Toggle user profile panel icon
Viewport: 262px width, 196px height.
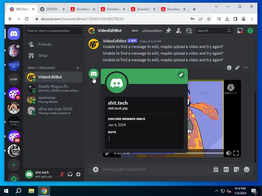189,31
